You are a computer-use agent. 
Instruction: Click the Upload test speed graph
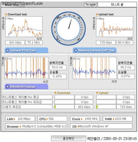click(x=115, y=27)
